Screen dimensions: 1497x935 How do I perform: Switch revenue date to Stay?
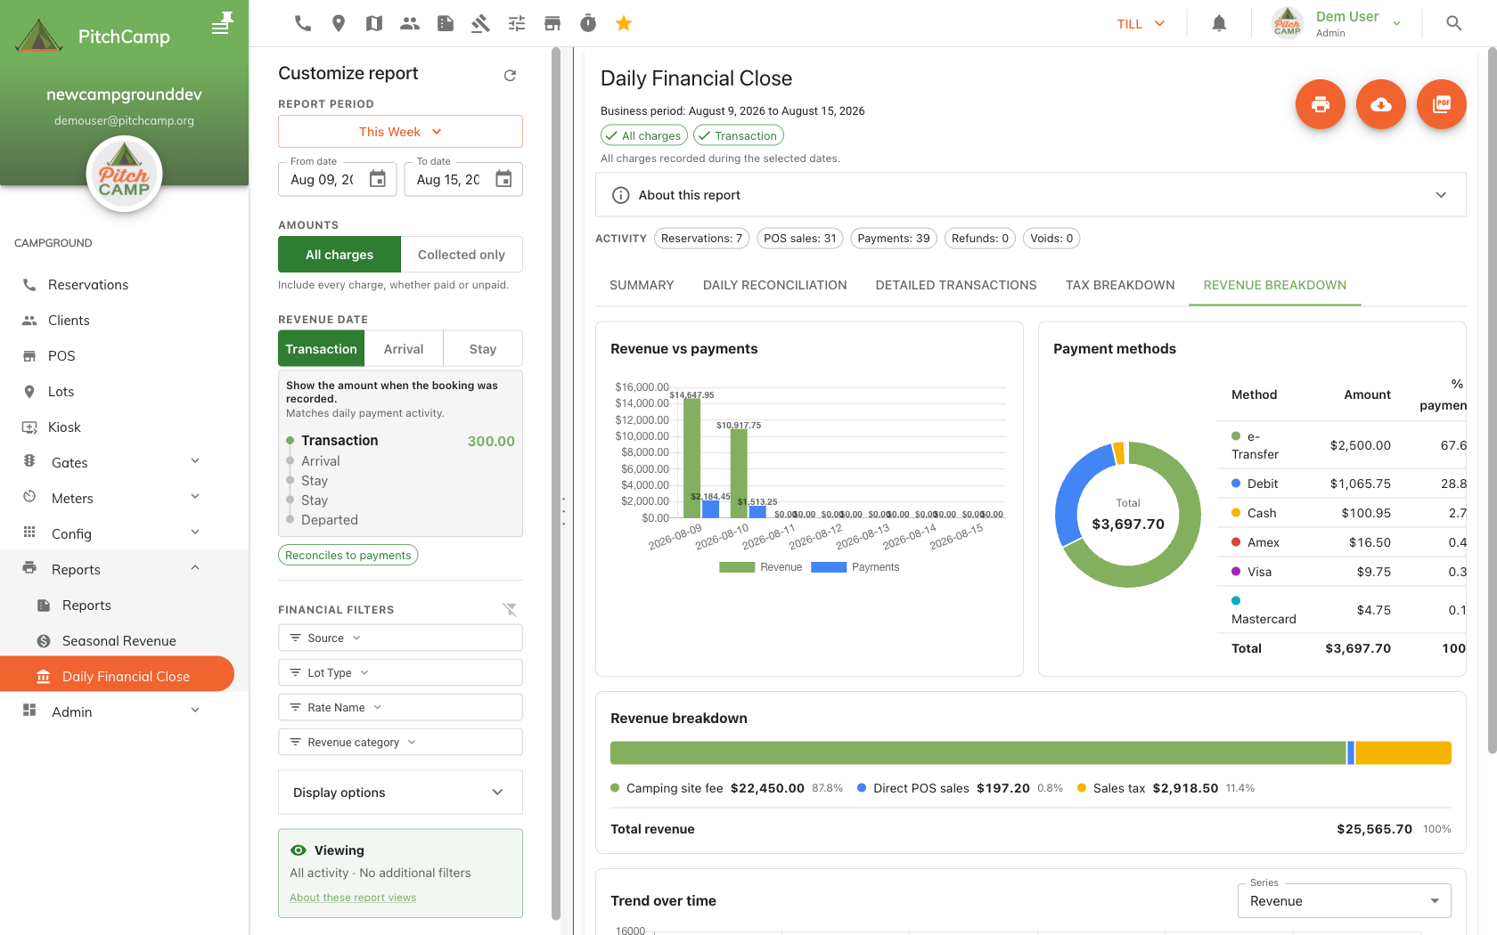(483, 349)
